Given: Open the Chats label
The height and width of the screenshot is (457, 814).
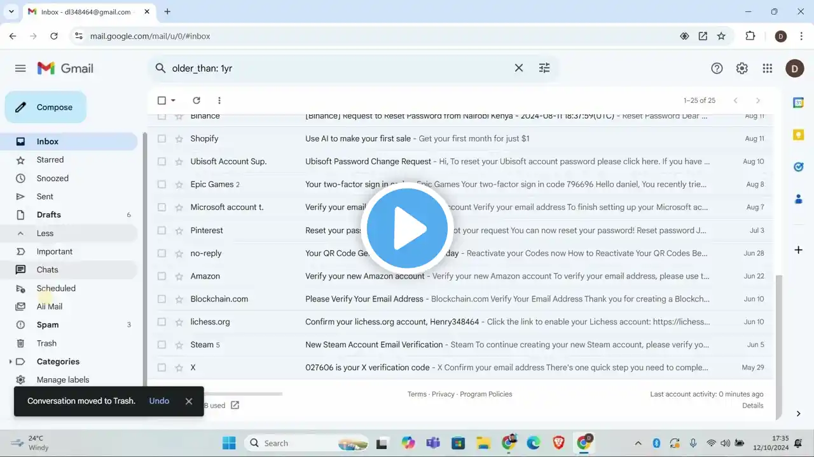Looking at the screenshot, I should pos(69,270).
